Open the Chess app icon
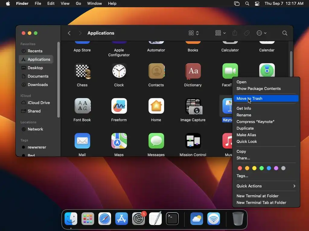This screenshot has height=231, width=309. pos(83,71)
